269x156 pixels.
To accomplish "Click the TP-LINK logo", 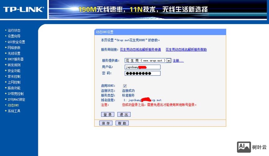I will point(23,9).
